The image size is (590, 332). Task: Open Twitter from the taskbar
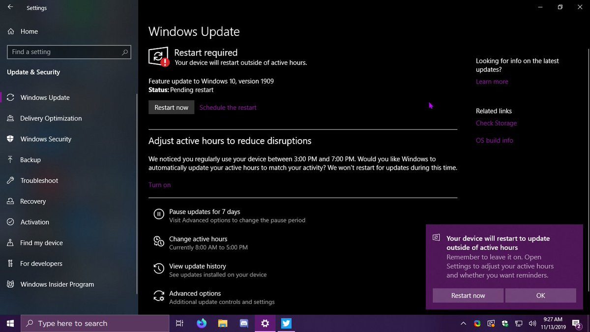pyautogui.click(x=287, y=323)
